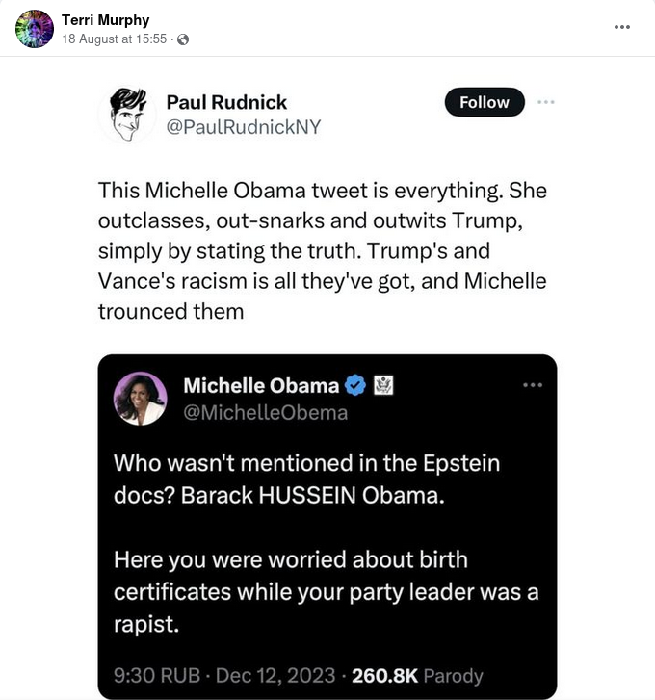
Task: Click Paul Rudnick's sketch avatar
Action: point(127,114)
